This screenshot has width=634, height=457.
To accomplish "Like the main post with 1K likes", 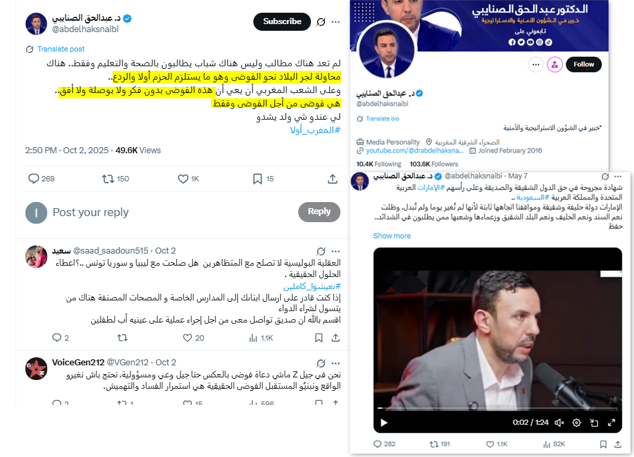I will pyautogui.click(x=188, y=179).
